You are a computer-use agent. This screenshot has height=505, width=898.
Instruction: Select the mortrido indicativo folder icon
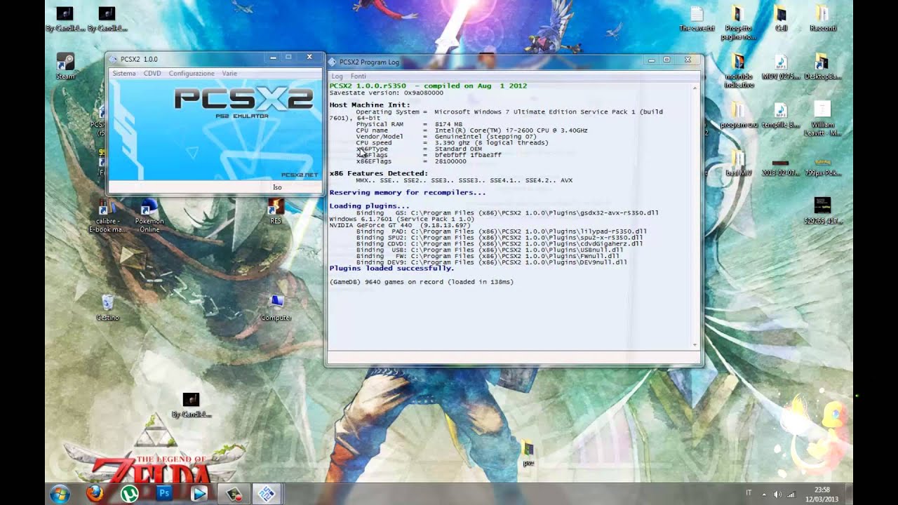coord(737,71)
